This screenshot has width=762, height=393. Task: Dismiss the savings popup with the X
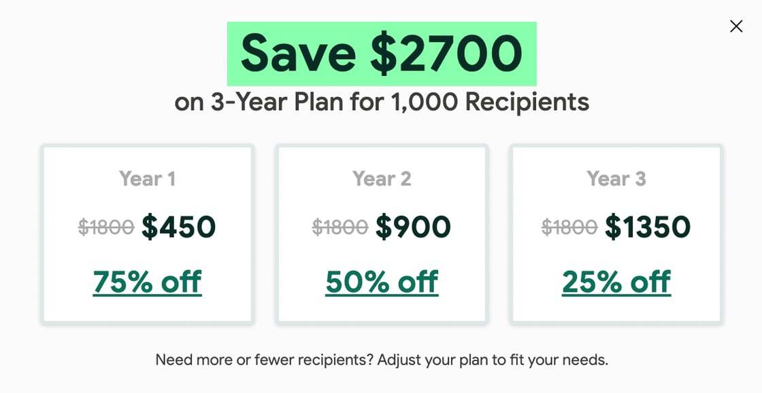click(736, 26)
